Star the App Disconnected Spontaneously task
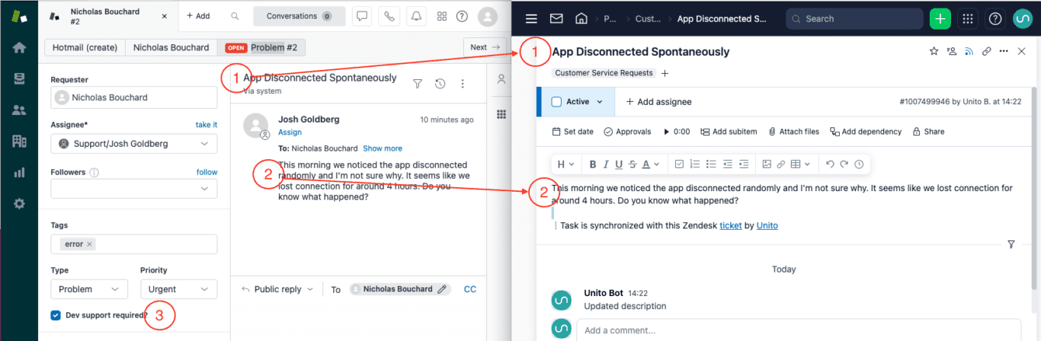Screen dimensions: 1041x341 pyautogui.click(x=934, y=51)
